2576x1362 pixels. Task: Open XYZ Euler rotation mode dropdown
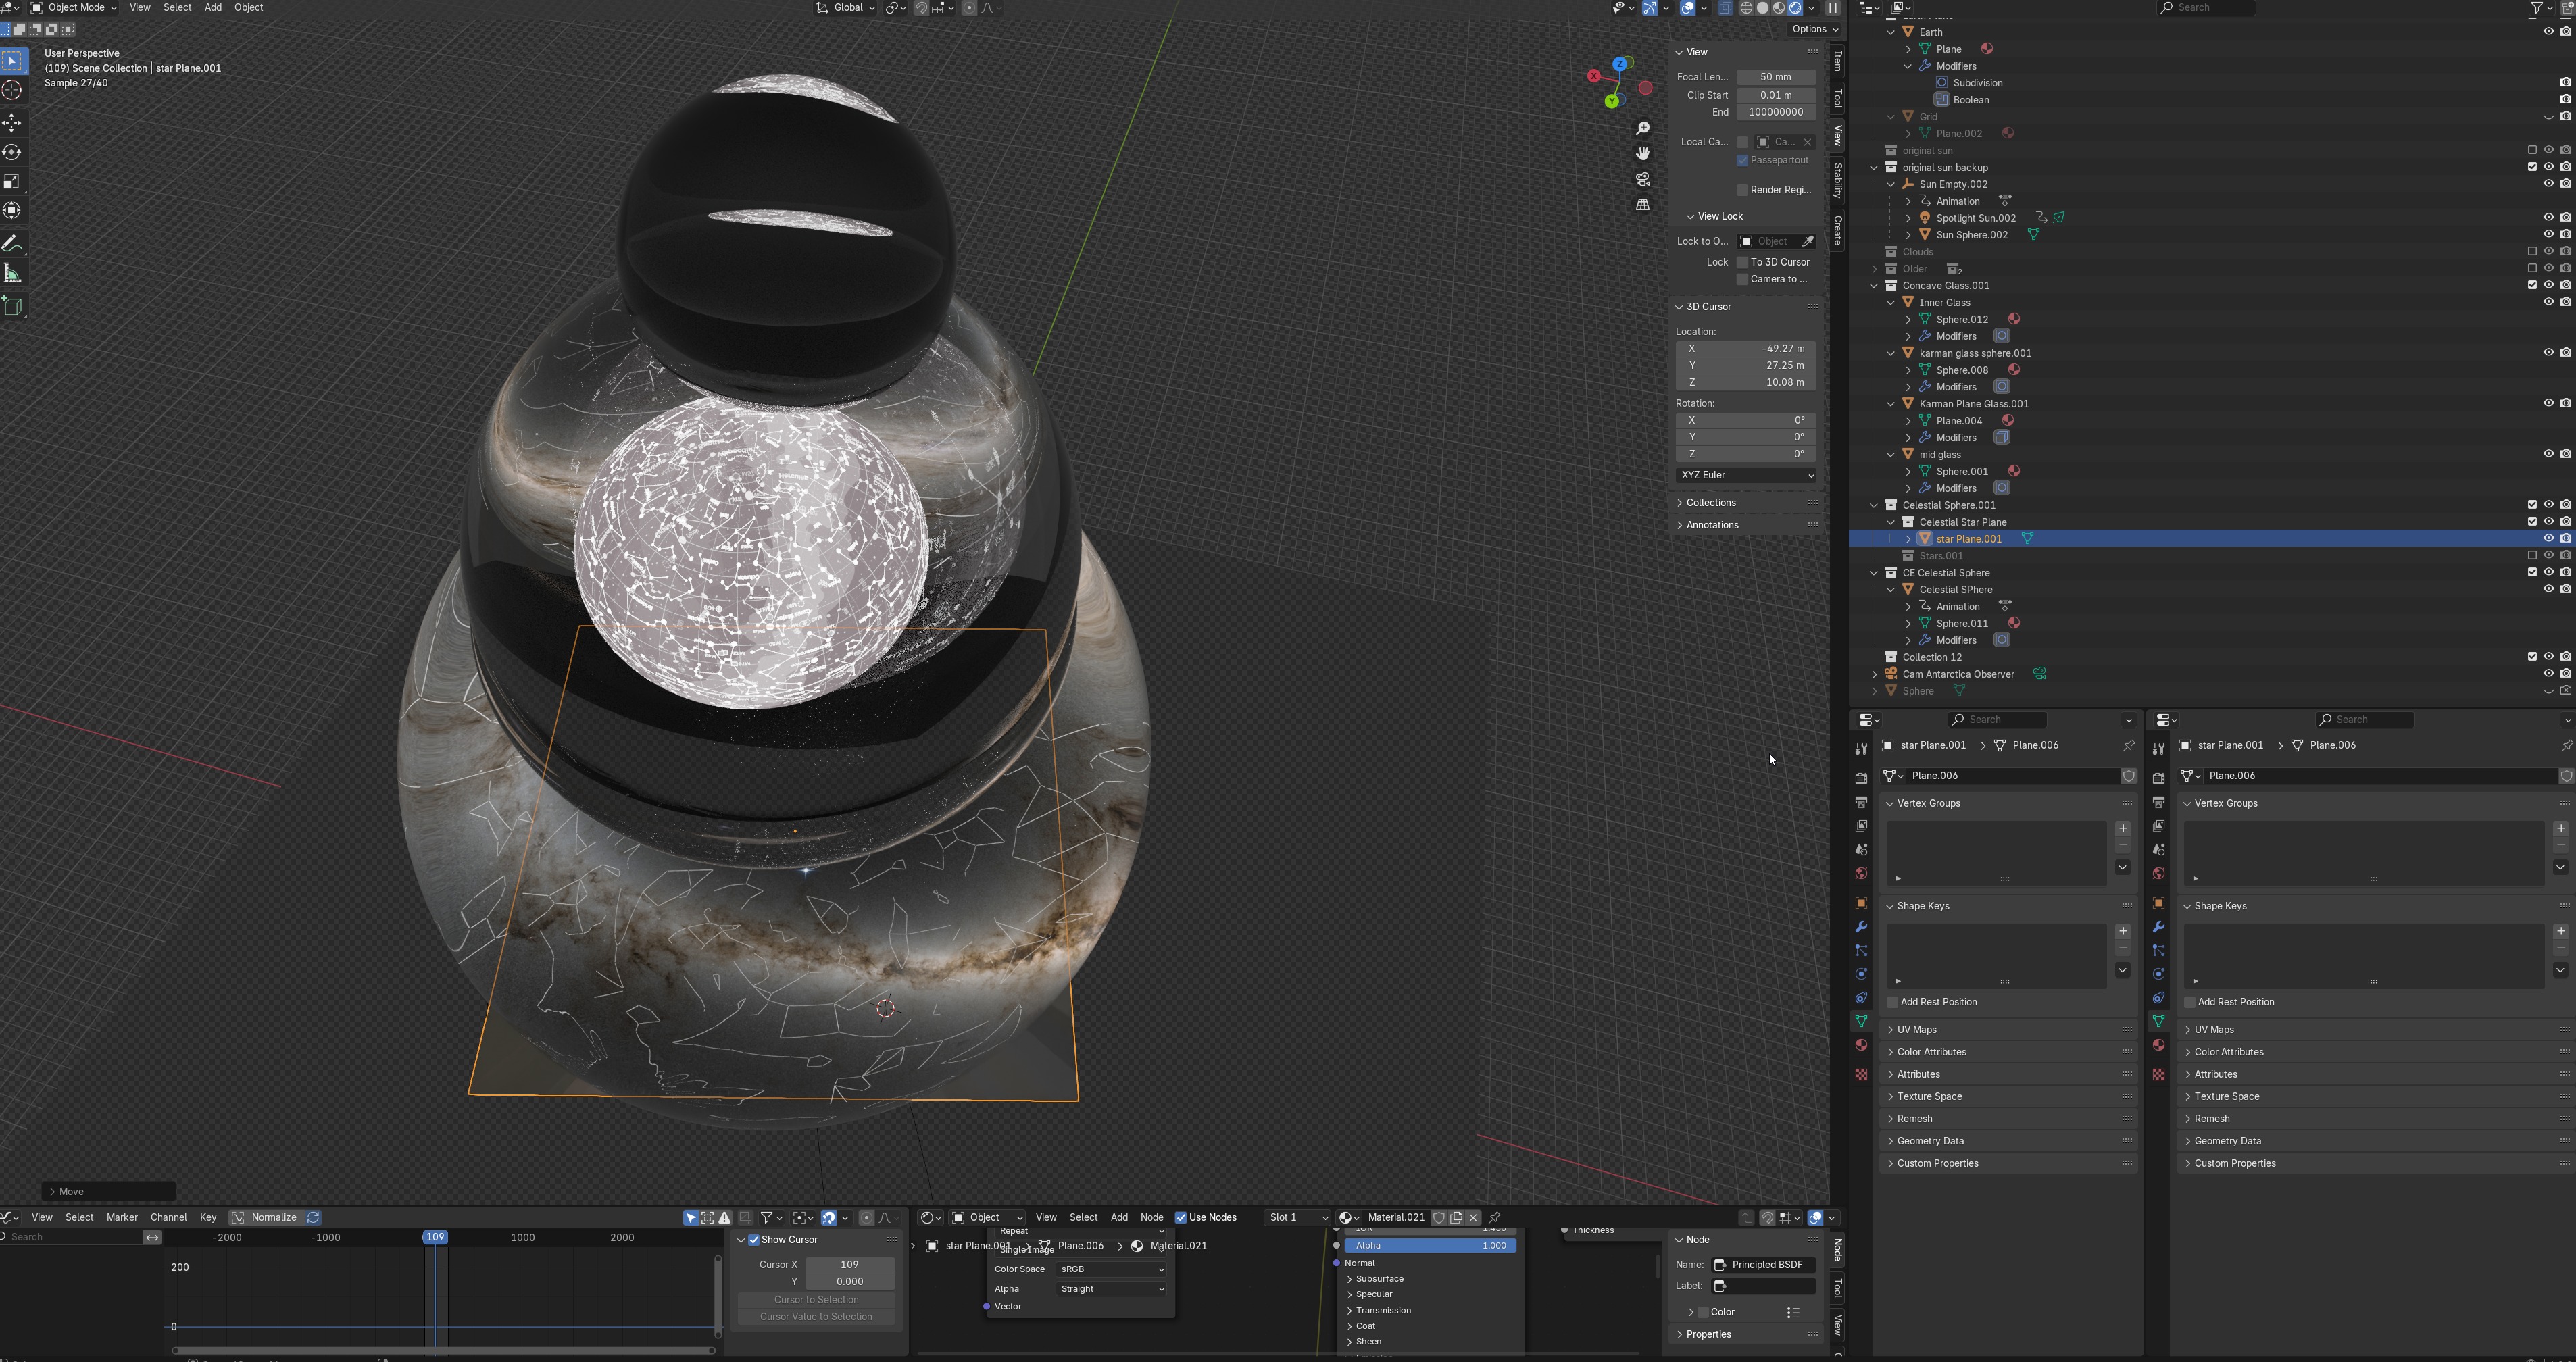[x=1746, y=475]
